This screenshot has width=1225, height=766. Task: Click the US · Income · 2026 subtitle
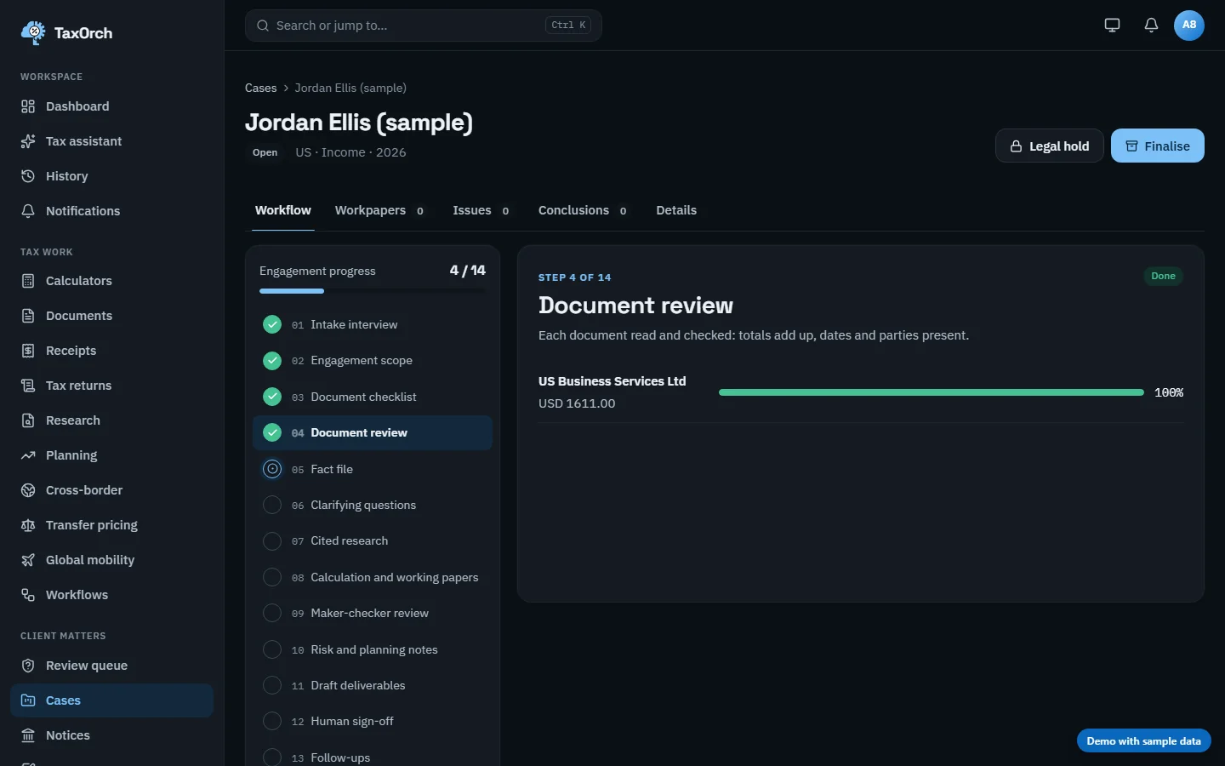point(350,152)
